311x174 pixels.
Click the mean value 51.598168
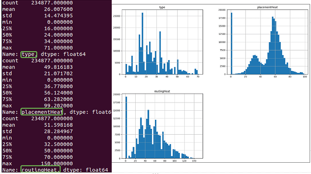tap(58, 125)
